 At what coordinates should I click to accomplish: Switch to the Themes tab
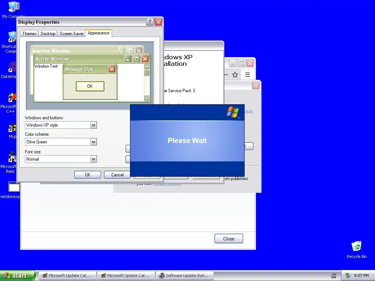coord(29,34)
